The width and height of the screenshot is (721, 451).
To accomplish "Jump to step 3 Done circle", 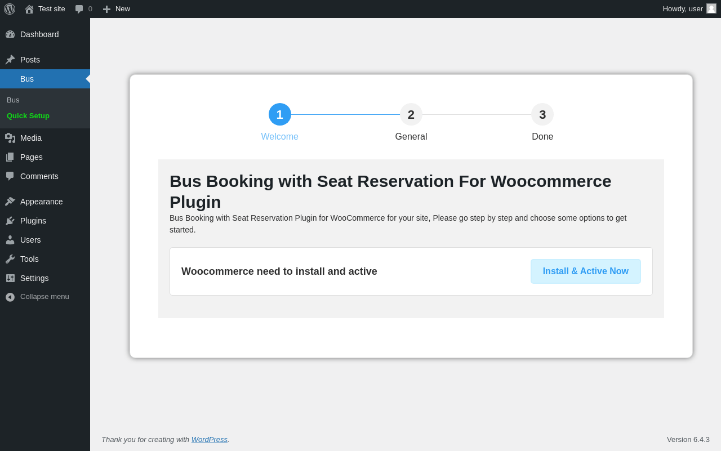I will click(x=542, y=114).
